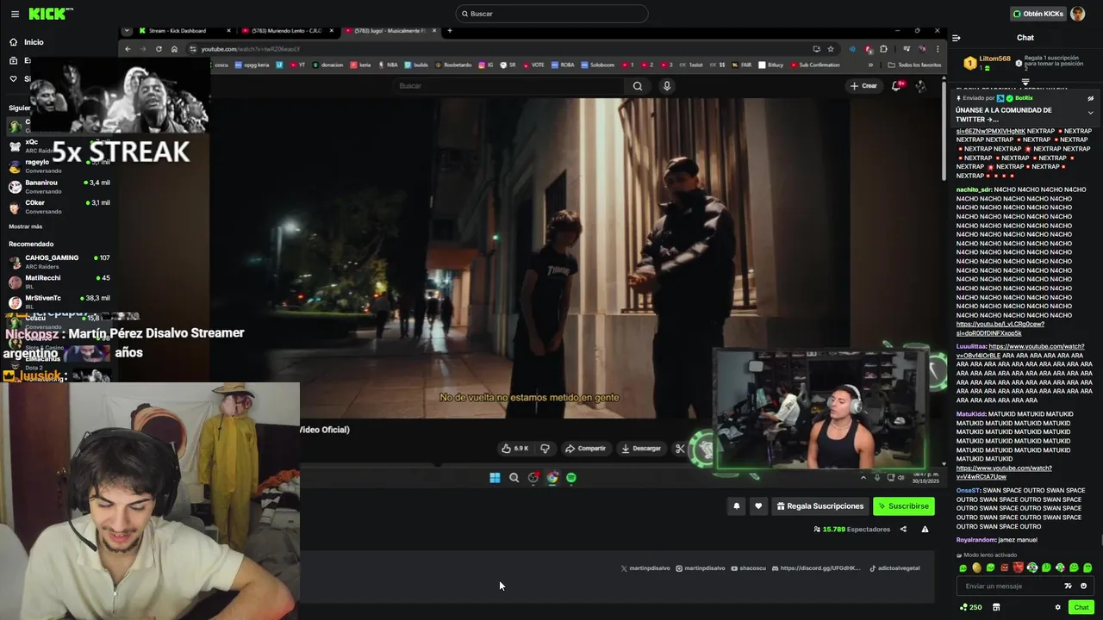
Task: Click taskbar search icon in stream
Action: (514, 478)
